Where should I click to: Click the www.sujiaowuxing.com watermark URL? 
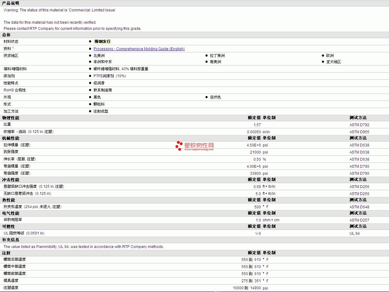click(199, 150)
